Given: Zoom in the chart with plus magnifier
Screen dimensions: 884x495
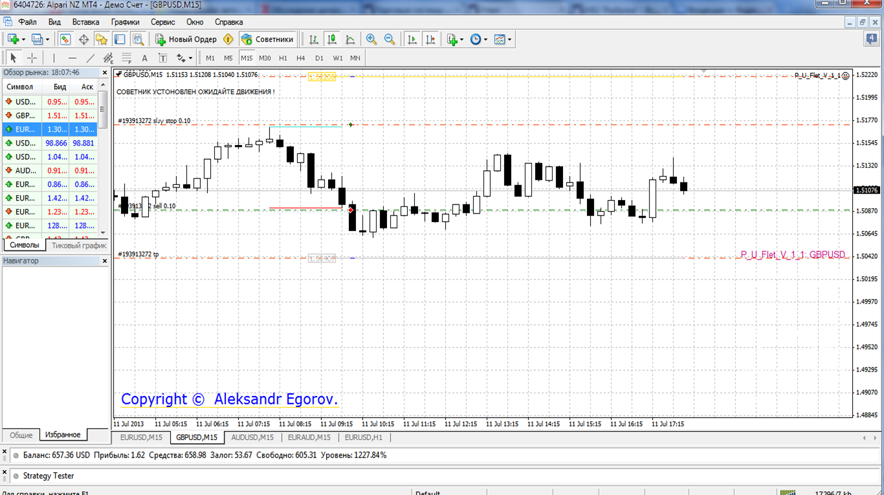Looking at the screenshot, I should [x=371, y=39].
